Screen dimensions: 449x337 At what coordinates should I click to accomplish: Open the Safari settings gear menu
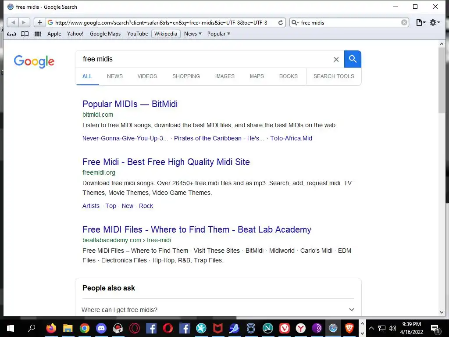tap(435, 23)
